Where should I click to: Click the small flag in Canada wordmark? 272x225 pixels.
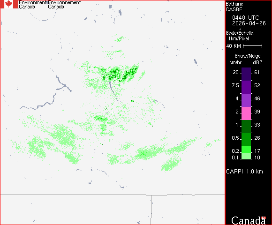(264, 217)
